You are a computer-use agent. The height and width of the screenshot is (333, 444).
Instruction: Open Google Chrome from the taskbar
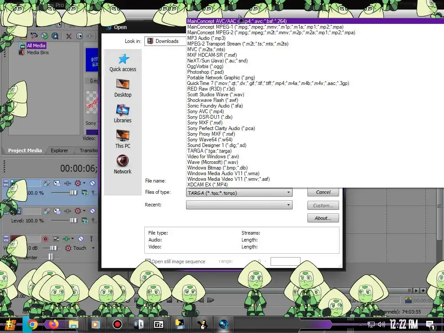(x=32, y=324)
